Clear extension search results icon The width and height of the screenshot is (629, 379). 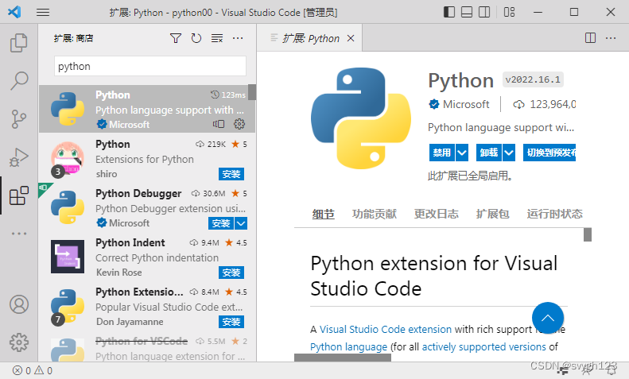[217, 38]
